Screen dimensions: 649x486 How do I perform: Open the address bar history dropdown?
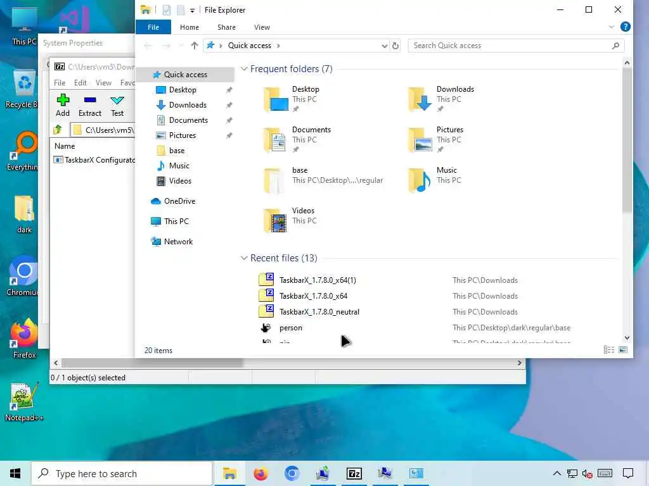[x=384, y=46]
